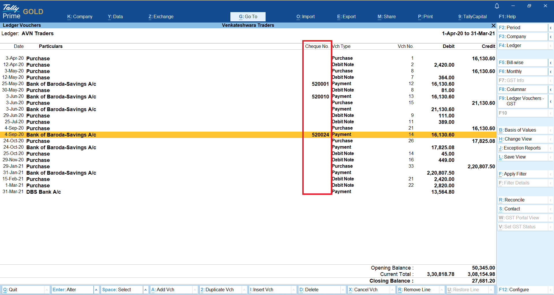
Task: Click the A: Add Vch button
Action: (171, 290)
